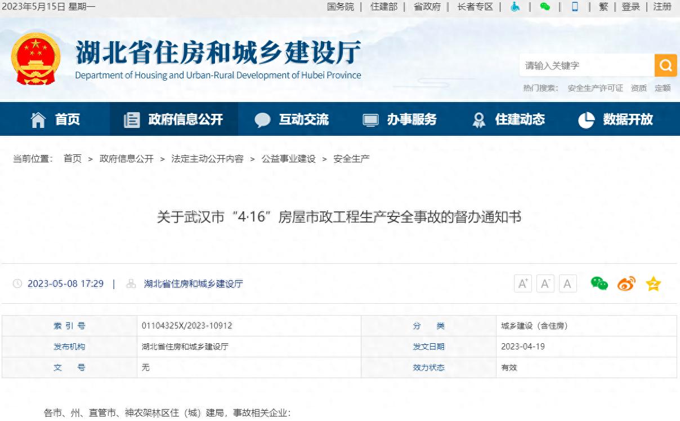This screenshot has width=680, height=421.
Task: Collect article via the star icon
Action: [x=653, y=283]
